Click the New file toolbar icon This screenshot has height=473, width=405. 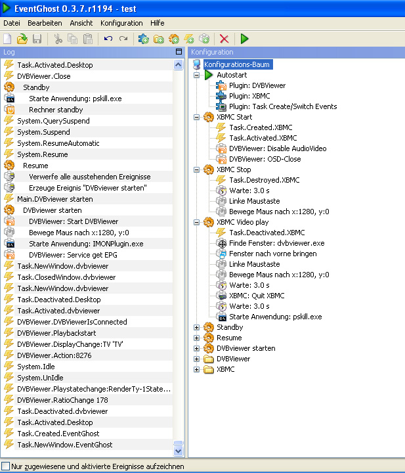[x=9, y=39]
